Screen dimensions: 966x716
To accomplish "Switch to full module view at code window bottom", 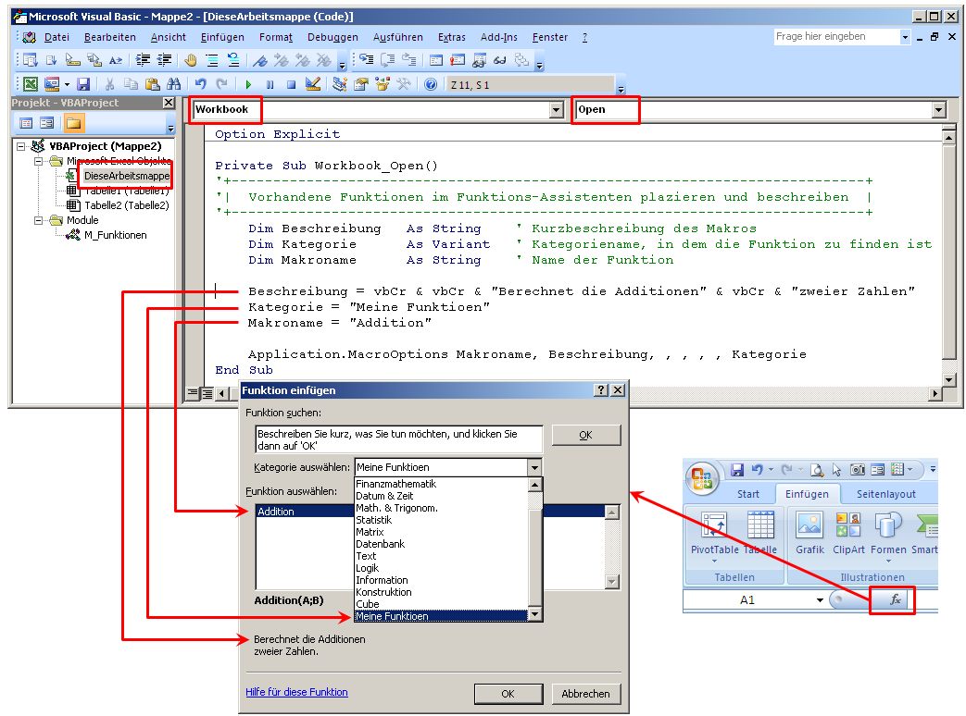I will coord(207,392).
